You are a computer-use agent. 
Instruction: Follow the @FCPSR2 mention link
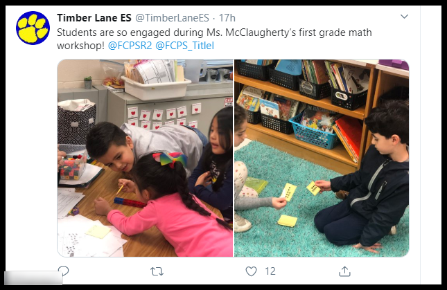point(130,46)
